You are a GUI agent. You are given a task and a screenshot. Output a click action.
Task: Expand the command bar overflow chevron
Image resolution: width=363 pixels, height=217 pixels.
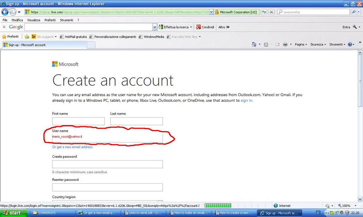pyautogui.click(x=360, y=42)
